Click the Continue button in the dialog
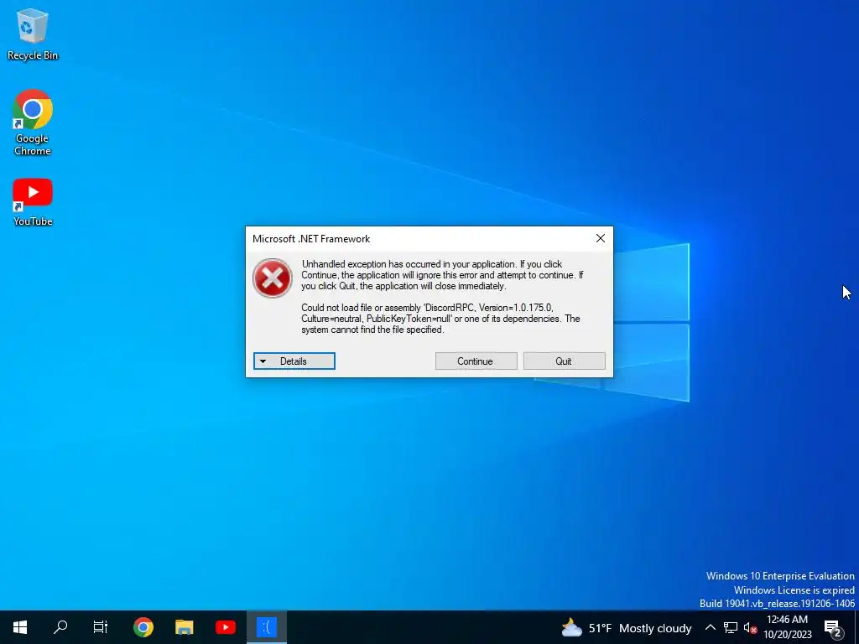 476,361
